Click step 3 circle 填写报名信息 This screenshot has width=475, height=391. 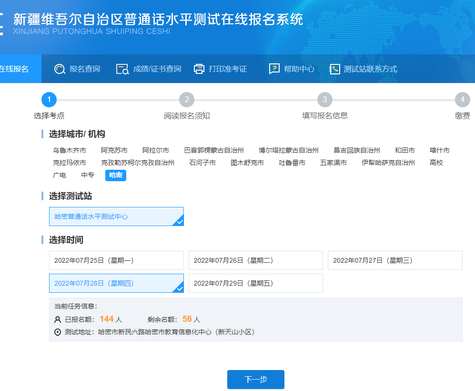point(324,100)
